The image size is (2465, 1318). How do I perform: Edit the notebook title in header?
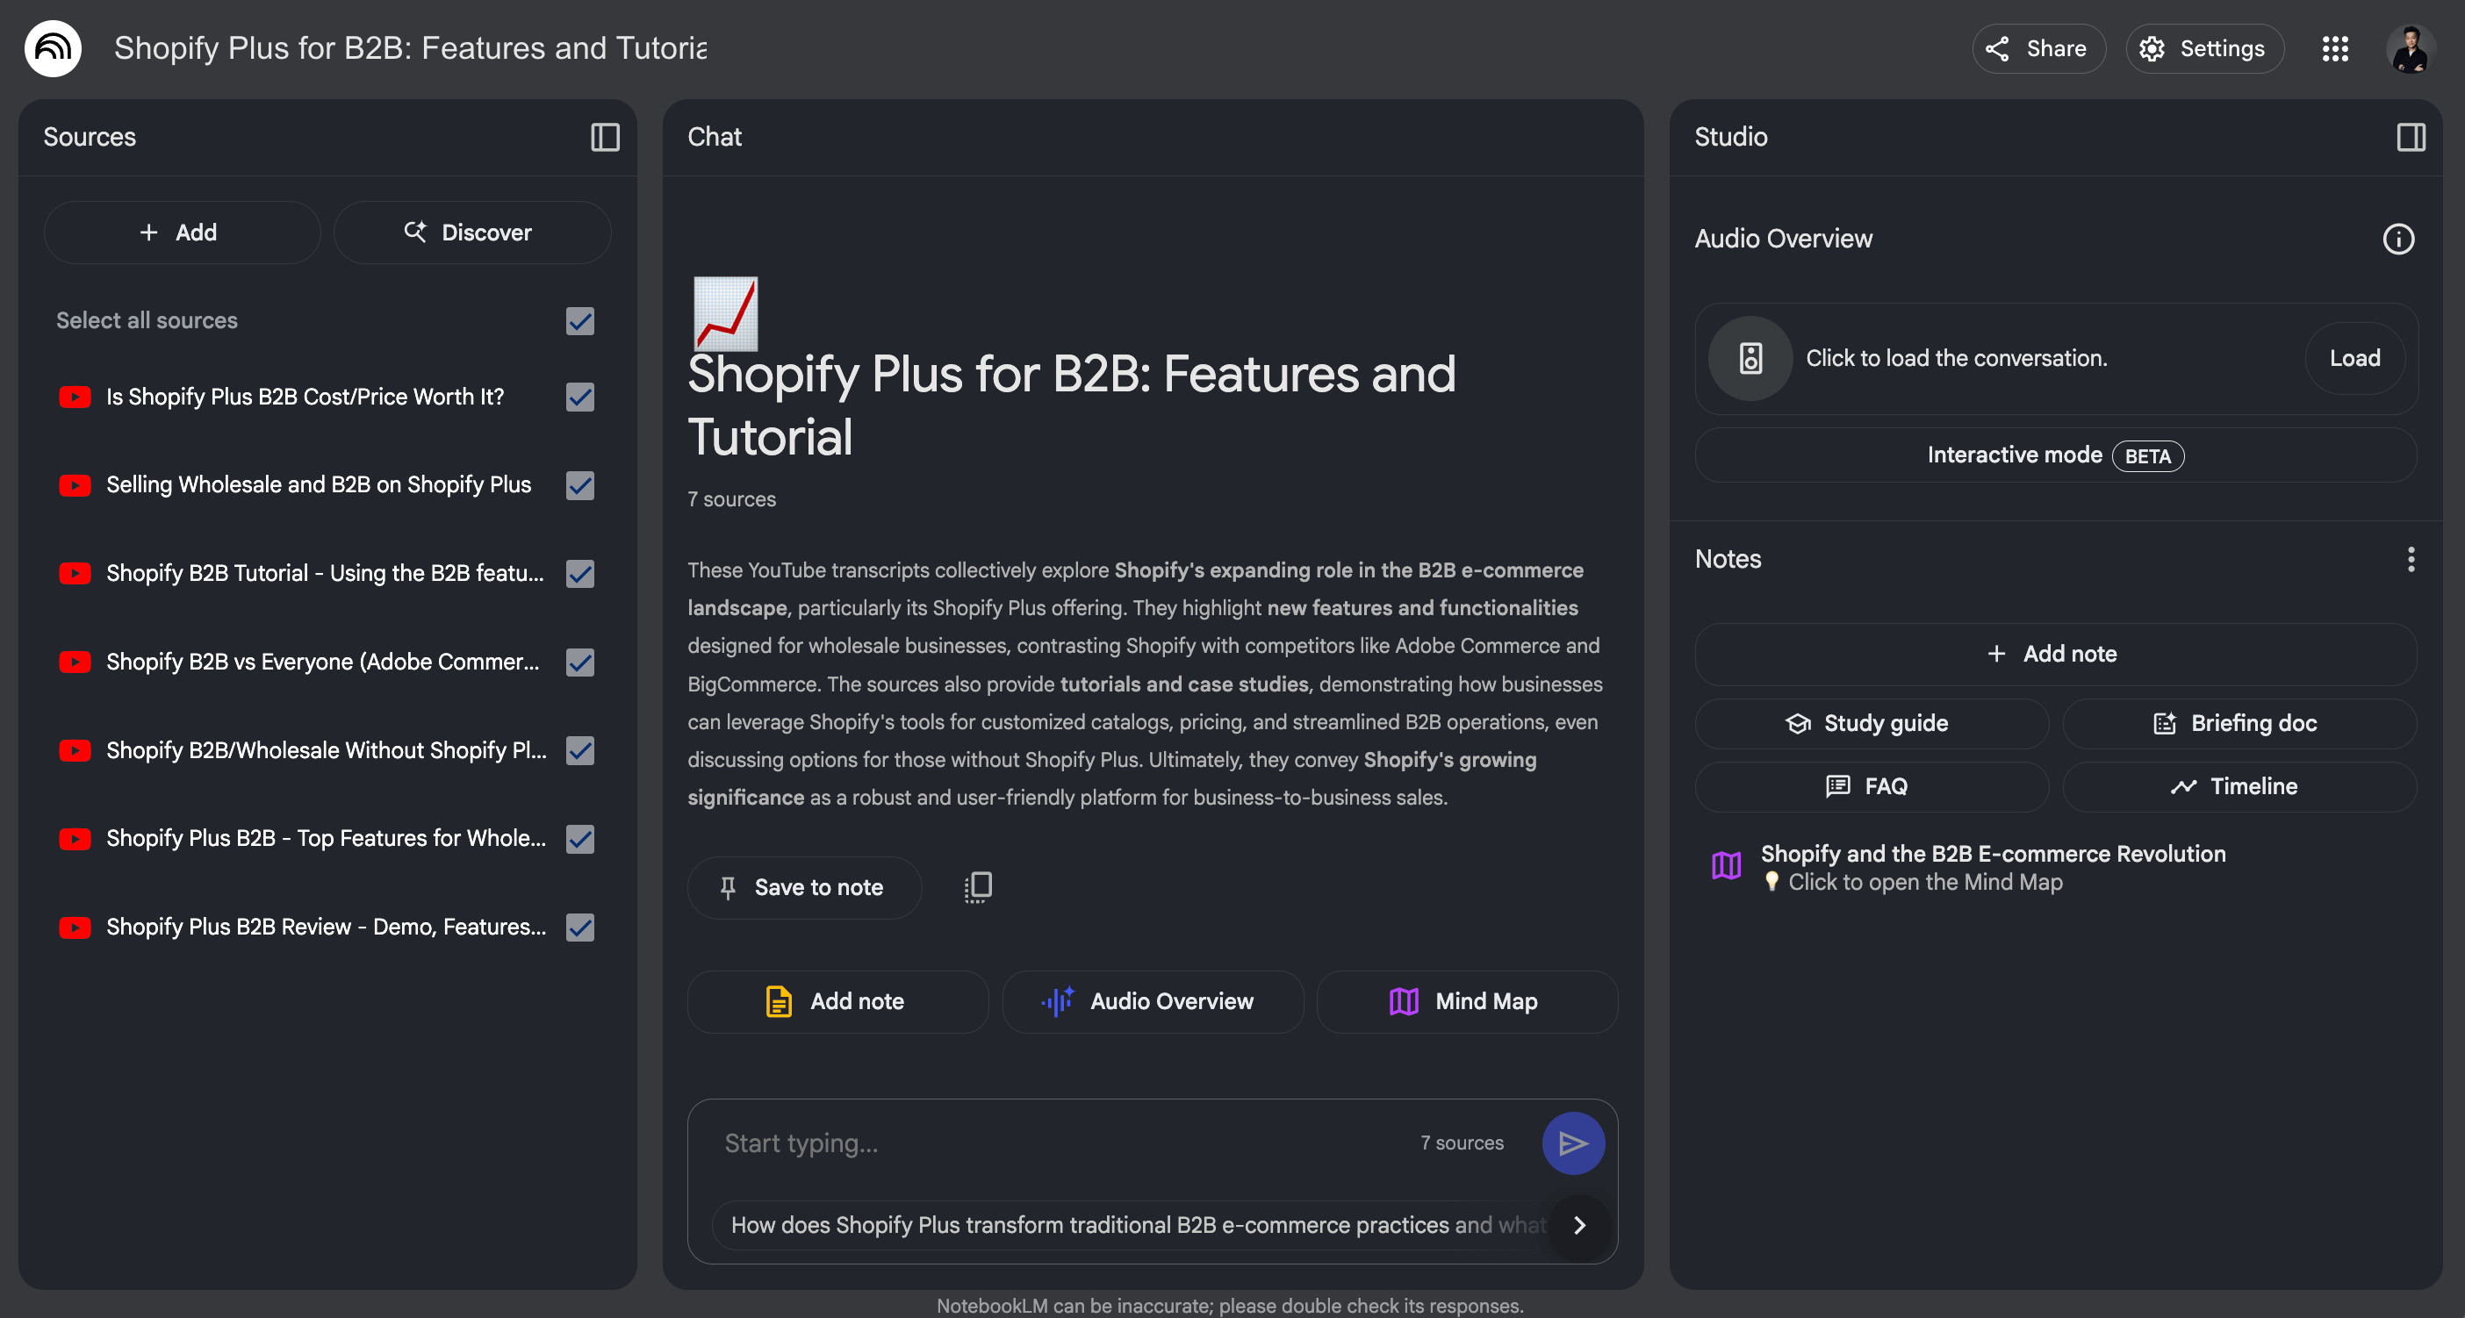coord(411,47)
